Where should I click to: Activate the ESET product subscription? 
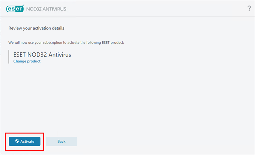pyautogui.click(x=25, y=141)
